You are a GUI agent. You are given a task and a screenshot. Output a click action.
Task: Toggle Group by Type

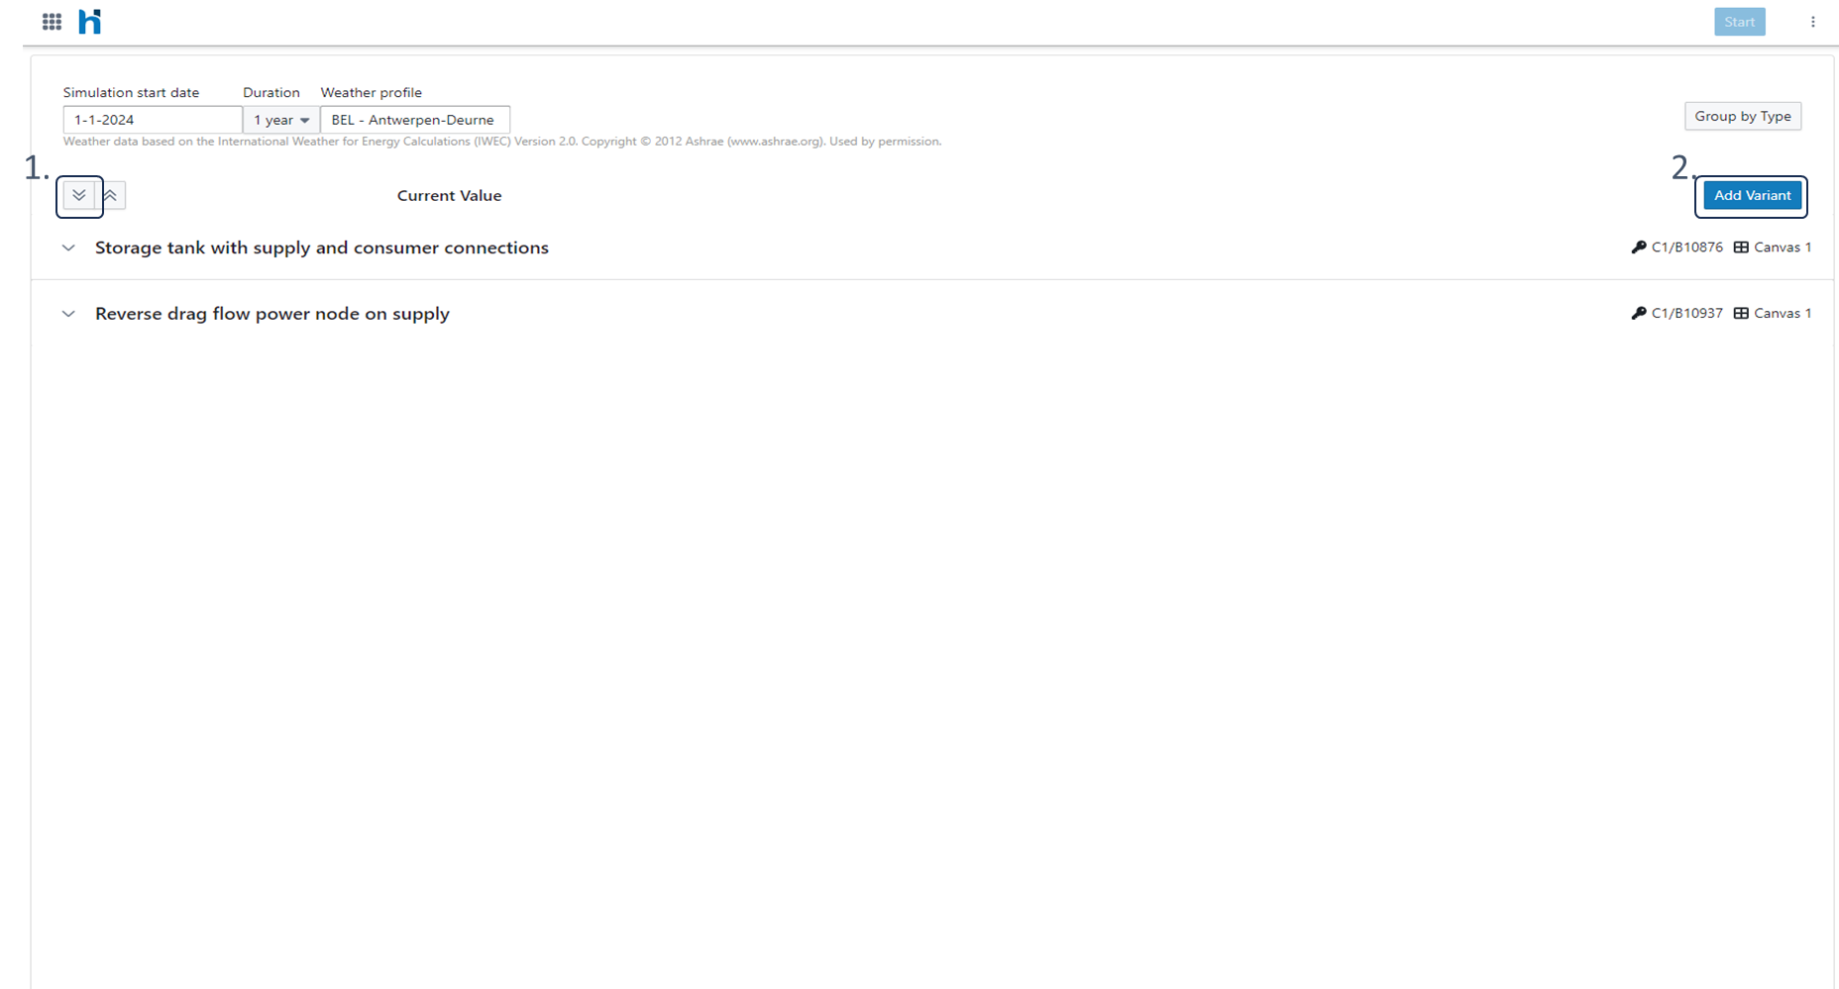pyautogui.click(x=1742, y=116)
